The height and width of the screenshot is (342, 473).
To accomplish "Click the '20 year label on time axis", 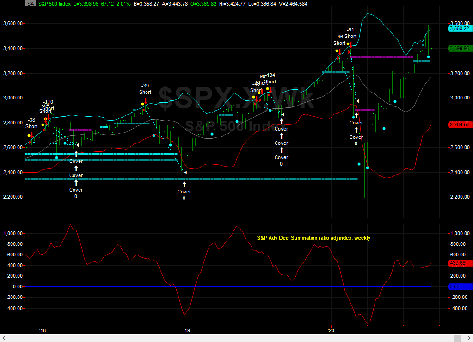I will pyautogui.click(x=331, y=330).
